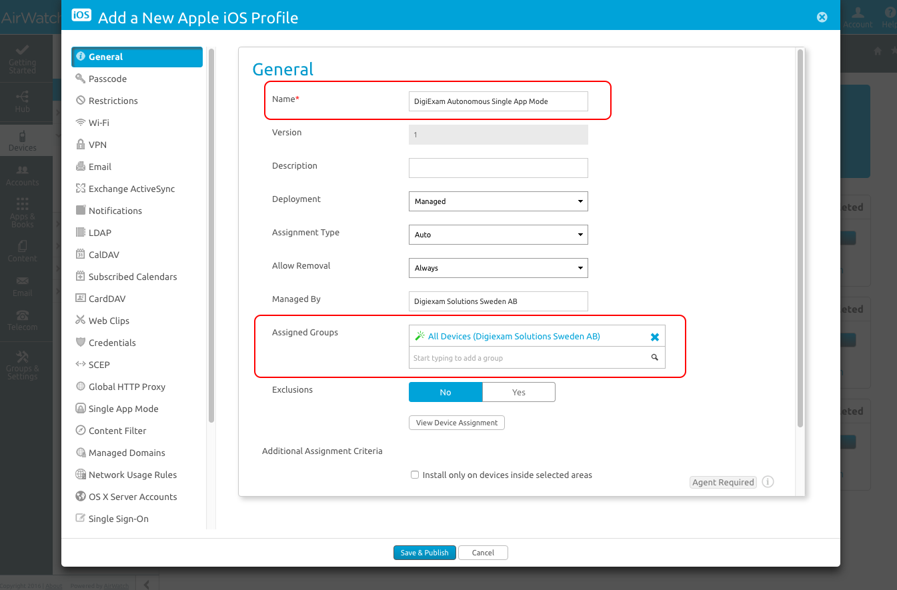Close the Add New iOS Profile dialog
This screenshot has width=897, height=590.
[822, 17]
